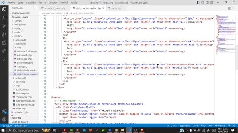Expand the LÍNEA DE TIEMPO section
The width and height of the screenshot is (238, 133).
pos(20,122)
